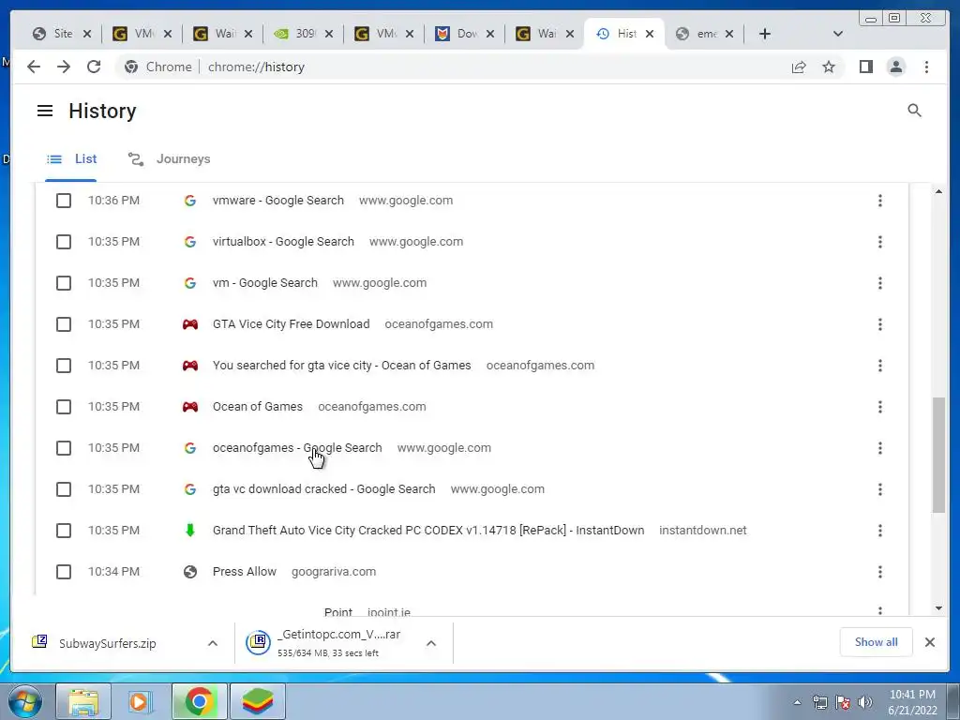Open vmware - Google Search history link
This screenshot has height=720, width=960.
(x=277, y=201)
